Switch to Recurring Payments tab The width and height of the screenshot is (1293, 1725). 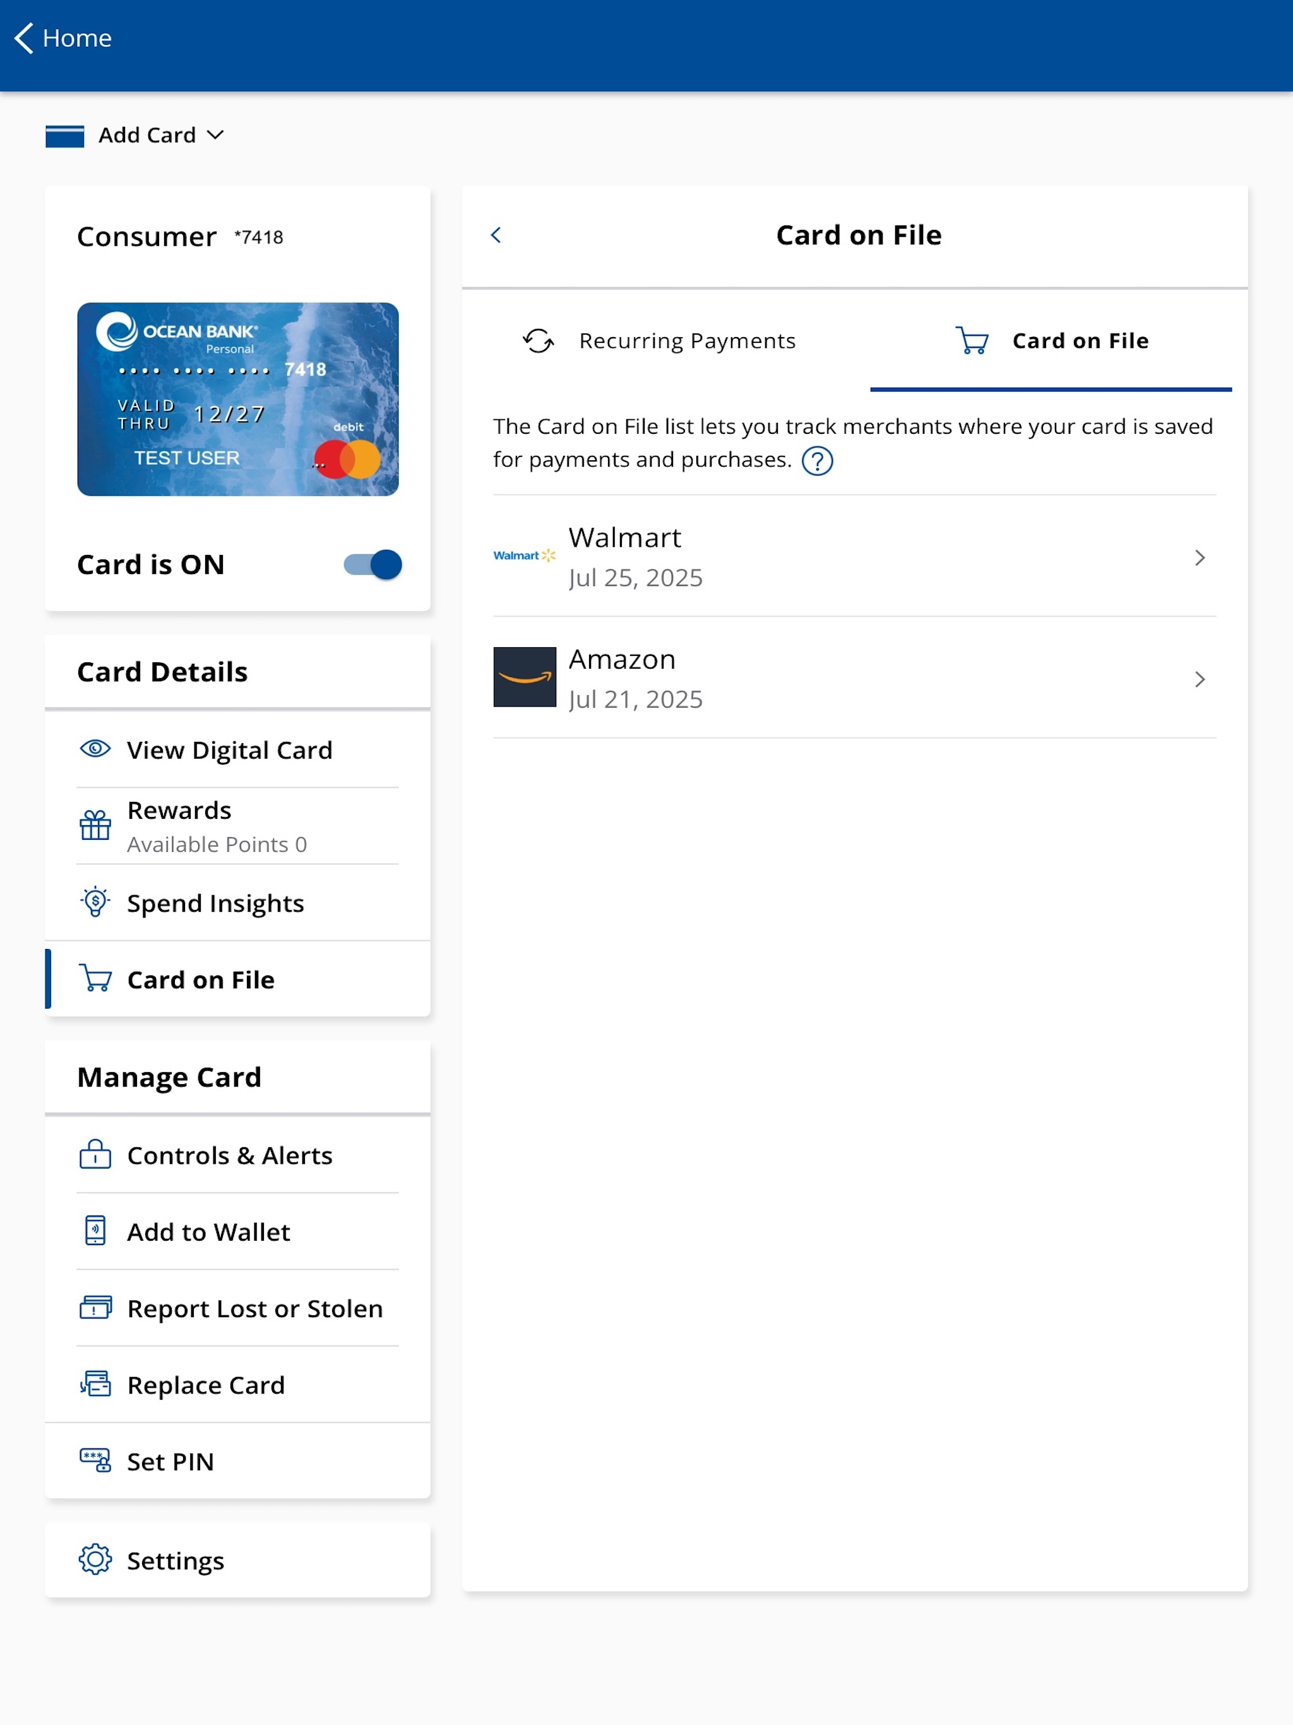658,341
